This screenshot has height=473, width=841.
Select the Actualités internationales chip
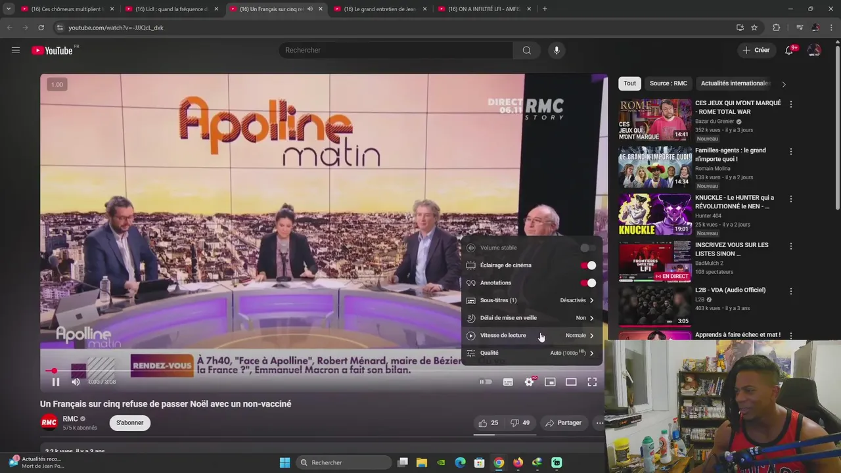[735, 83]
